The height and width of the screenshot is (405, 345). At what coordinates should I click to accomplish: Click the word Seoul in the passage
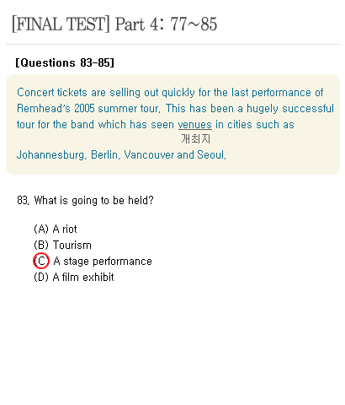click(212, 155)
